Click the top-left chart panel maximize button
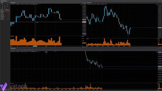The image size is (162, 91). pyautogui.click(x=83, y=3)
